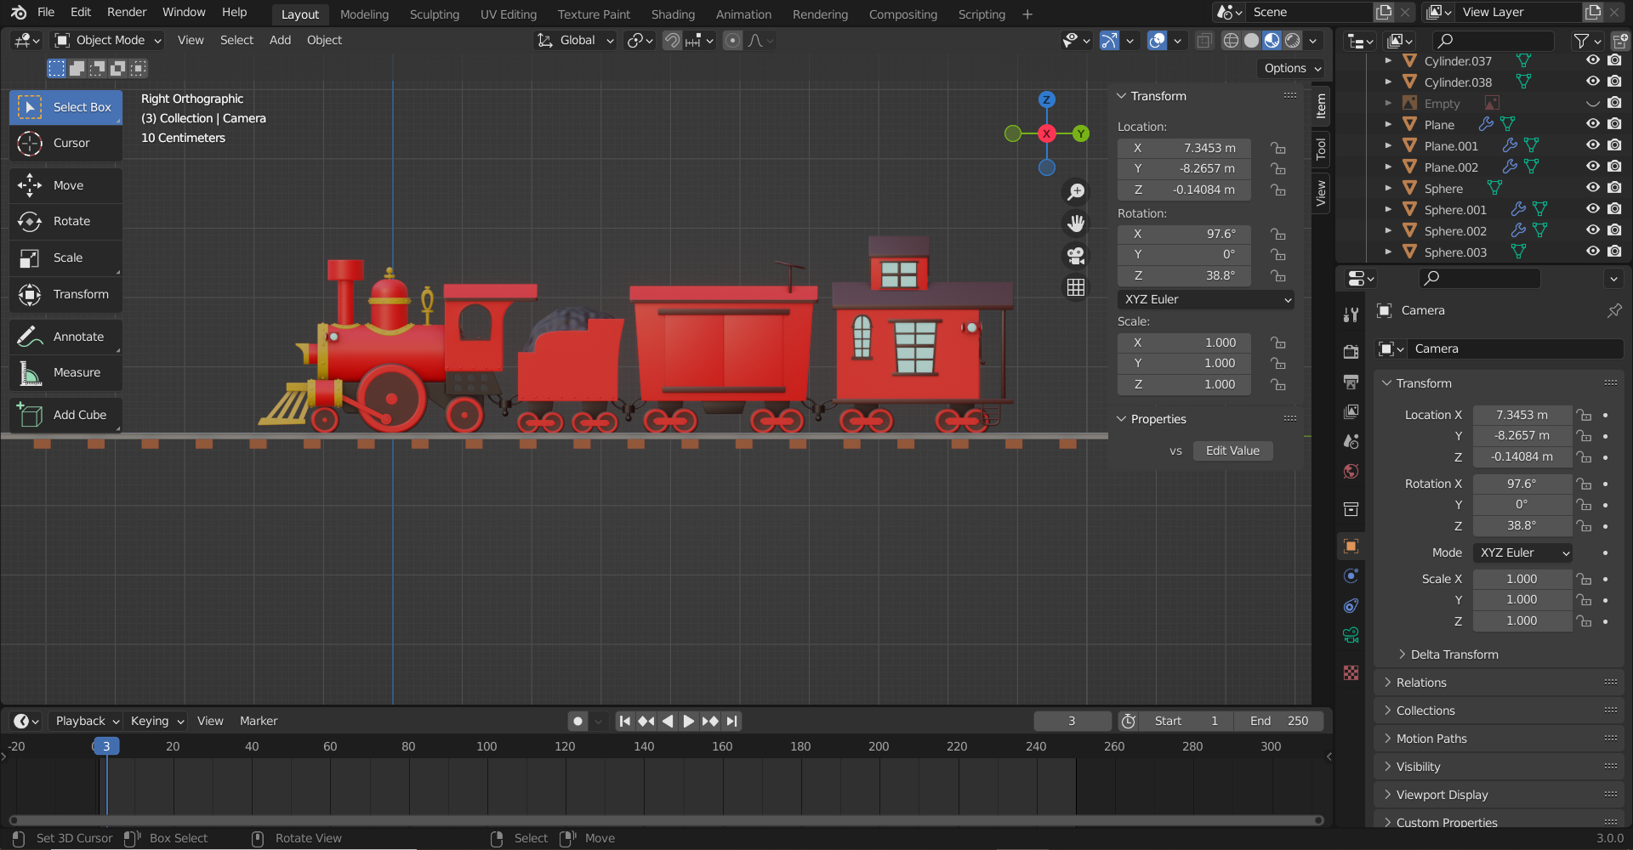This screenshot has height=850, width=1633.
Task: Toggle into camera view via viewport gizmo
Action: pyautogui.click(x=1074, y=256)
